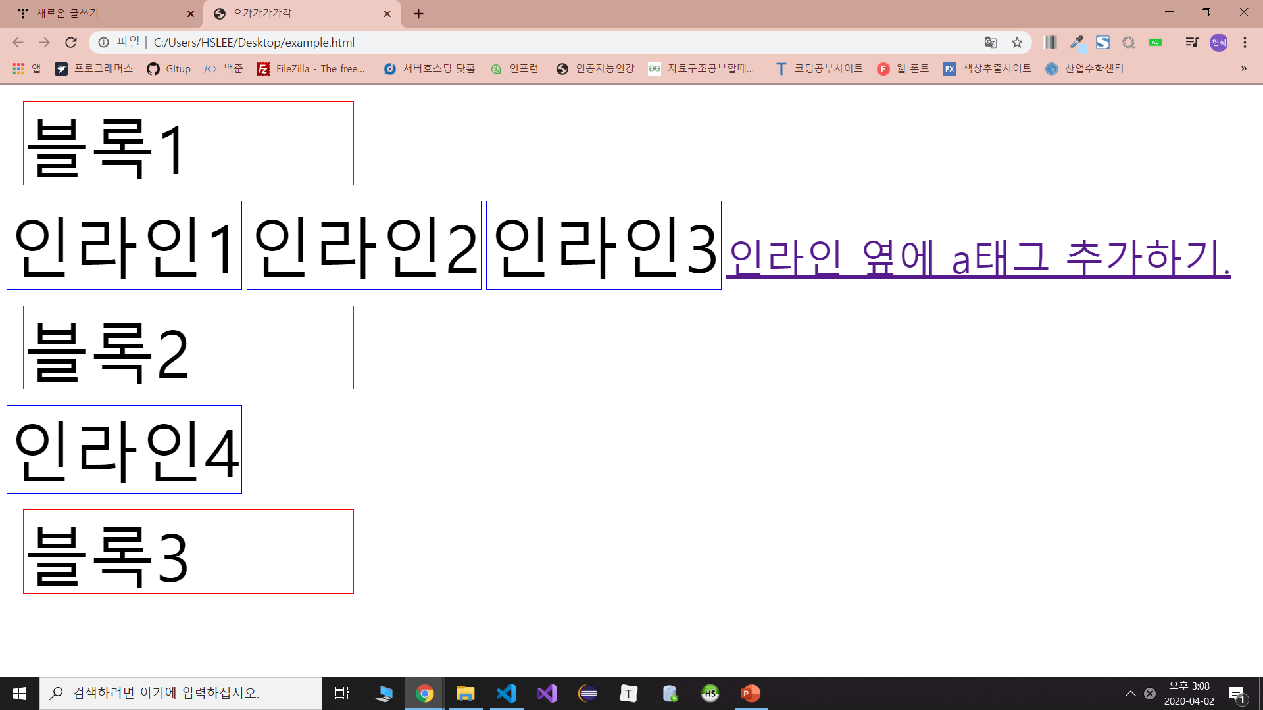Screen dimensions: 1263x710
Task: Go forward to the next page
Action: coord(44,43)
